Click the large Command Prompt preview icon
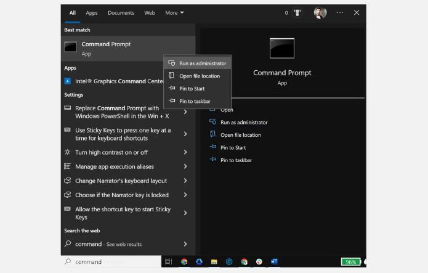This screenshot has height=273, width=428. (282, 48)
